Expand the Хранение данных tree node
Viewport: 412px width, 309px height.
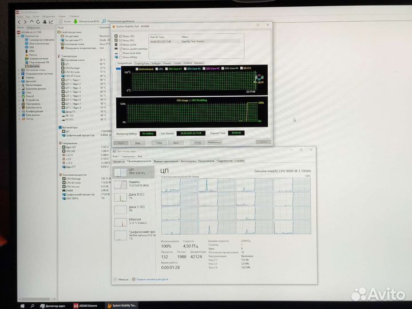tap(19, 89)
